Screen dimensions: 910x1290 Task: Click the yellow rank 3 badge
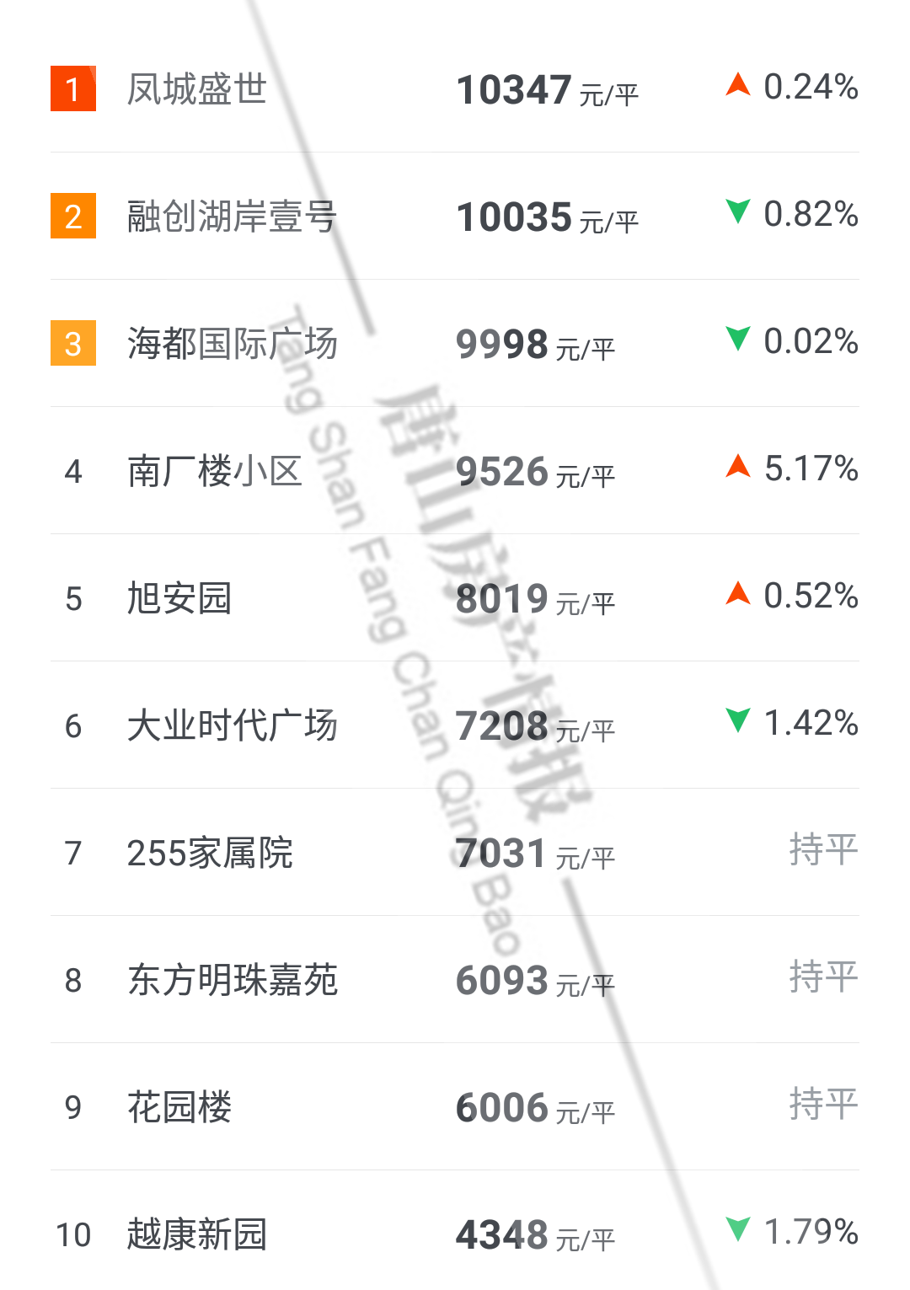click(x=73, y=344)
